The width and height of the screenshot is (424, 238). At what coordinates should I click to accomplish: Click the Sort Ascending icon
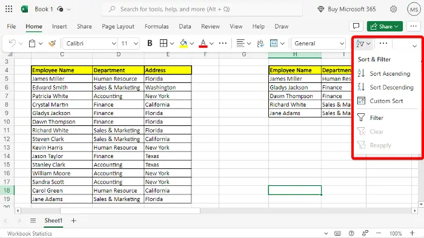(361, 73)
